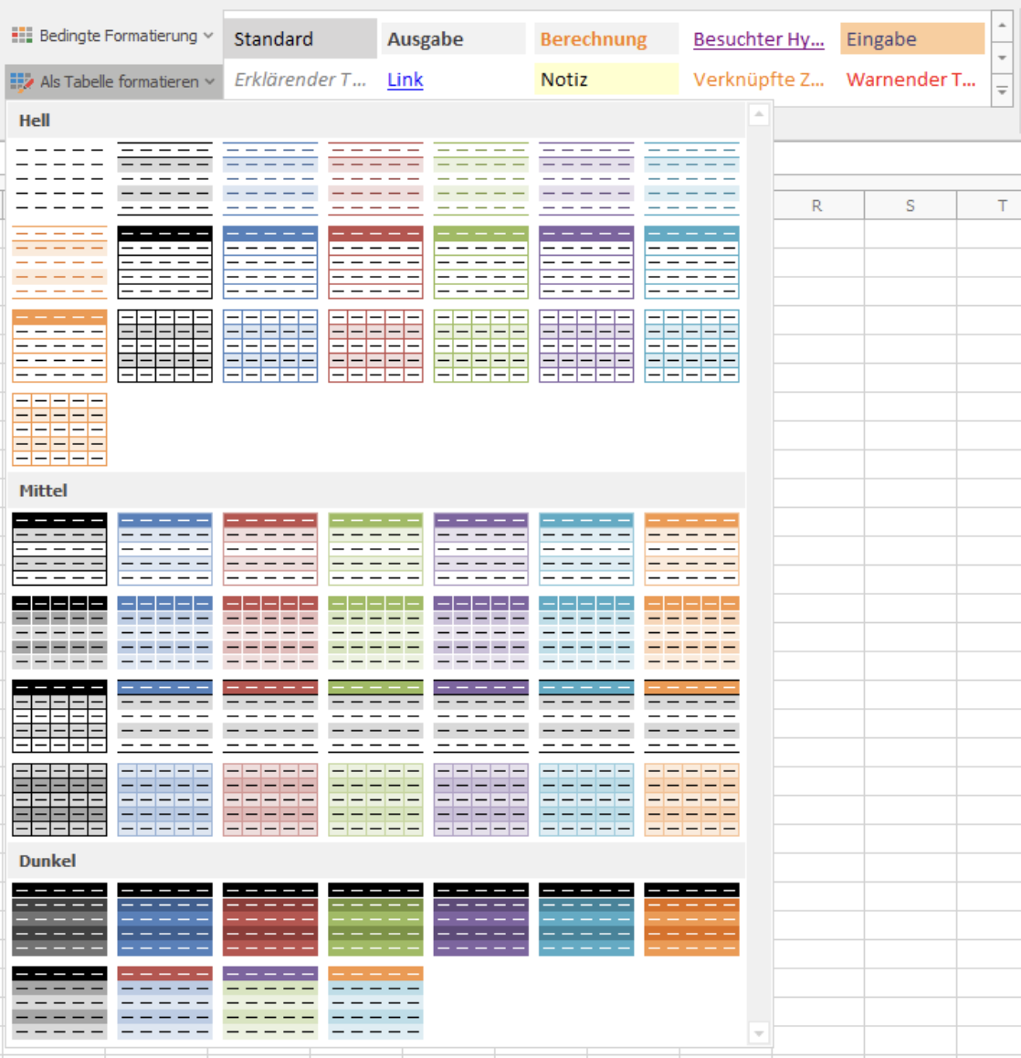Viewport: 1021px width, 1058px height.
Task: Choose Hell blue grid table style
Action: tap(270, 346)
